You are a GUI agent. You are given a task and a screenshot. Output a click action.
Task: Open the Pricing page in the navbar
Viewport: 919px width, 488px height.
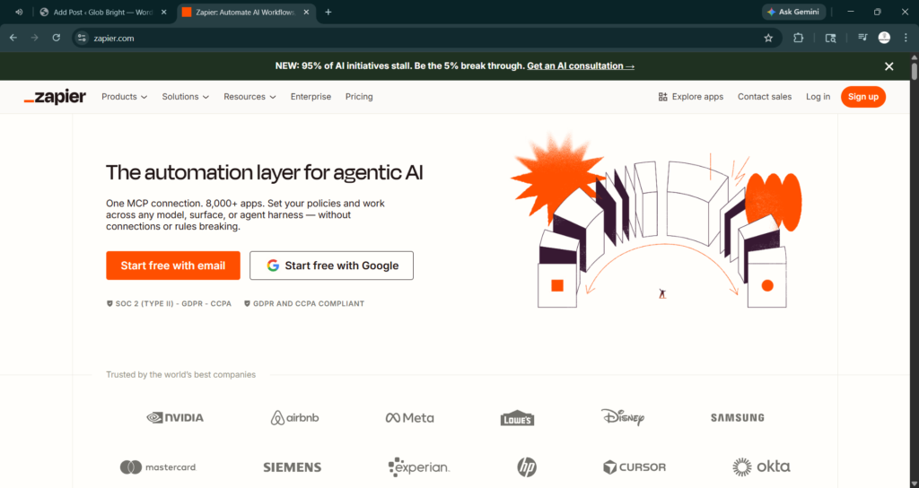[x=359, y=97]
